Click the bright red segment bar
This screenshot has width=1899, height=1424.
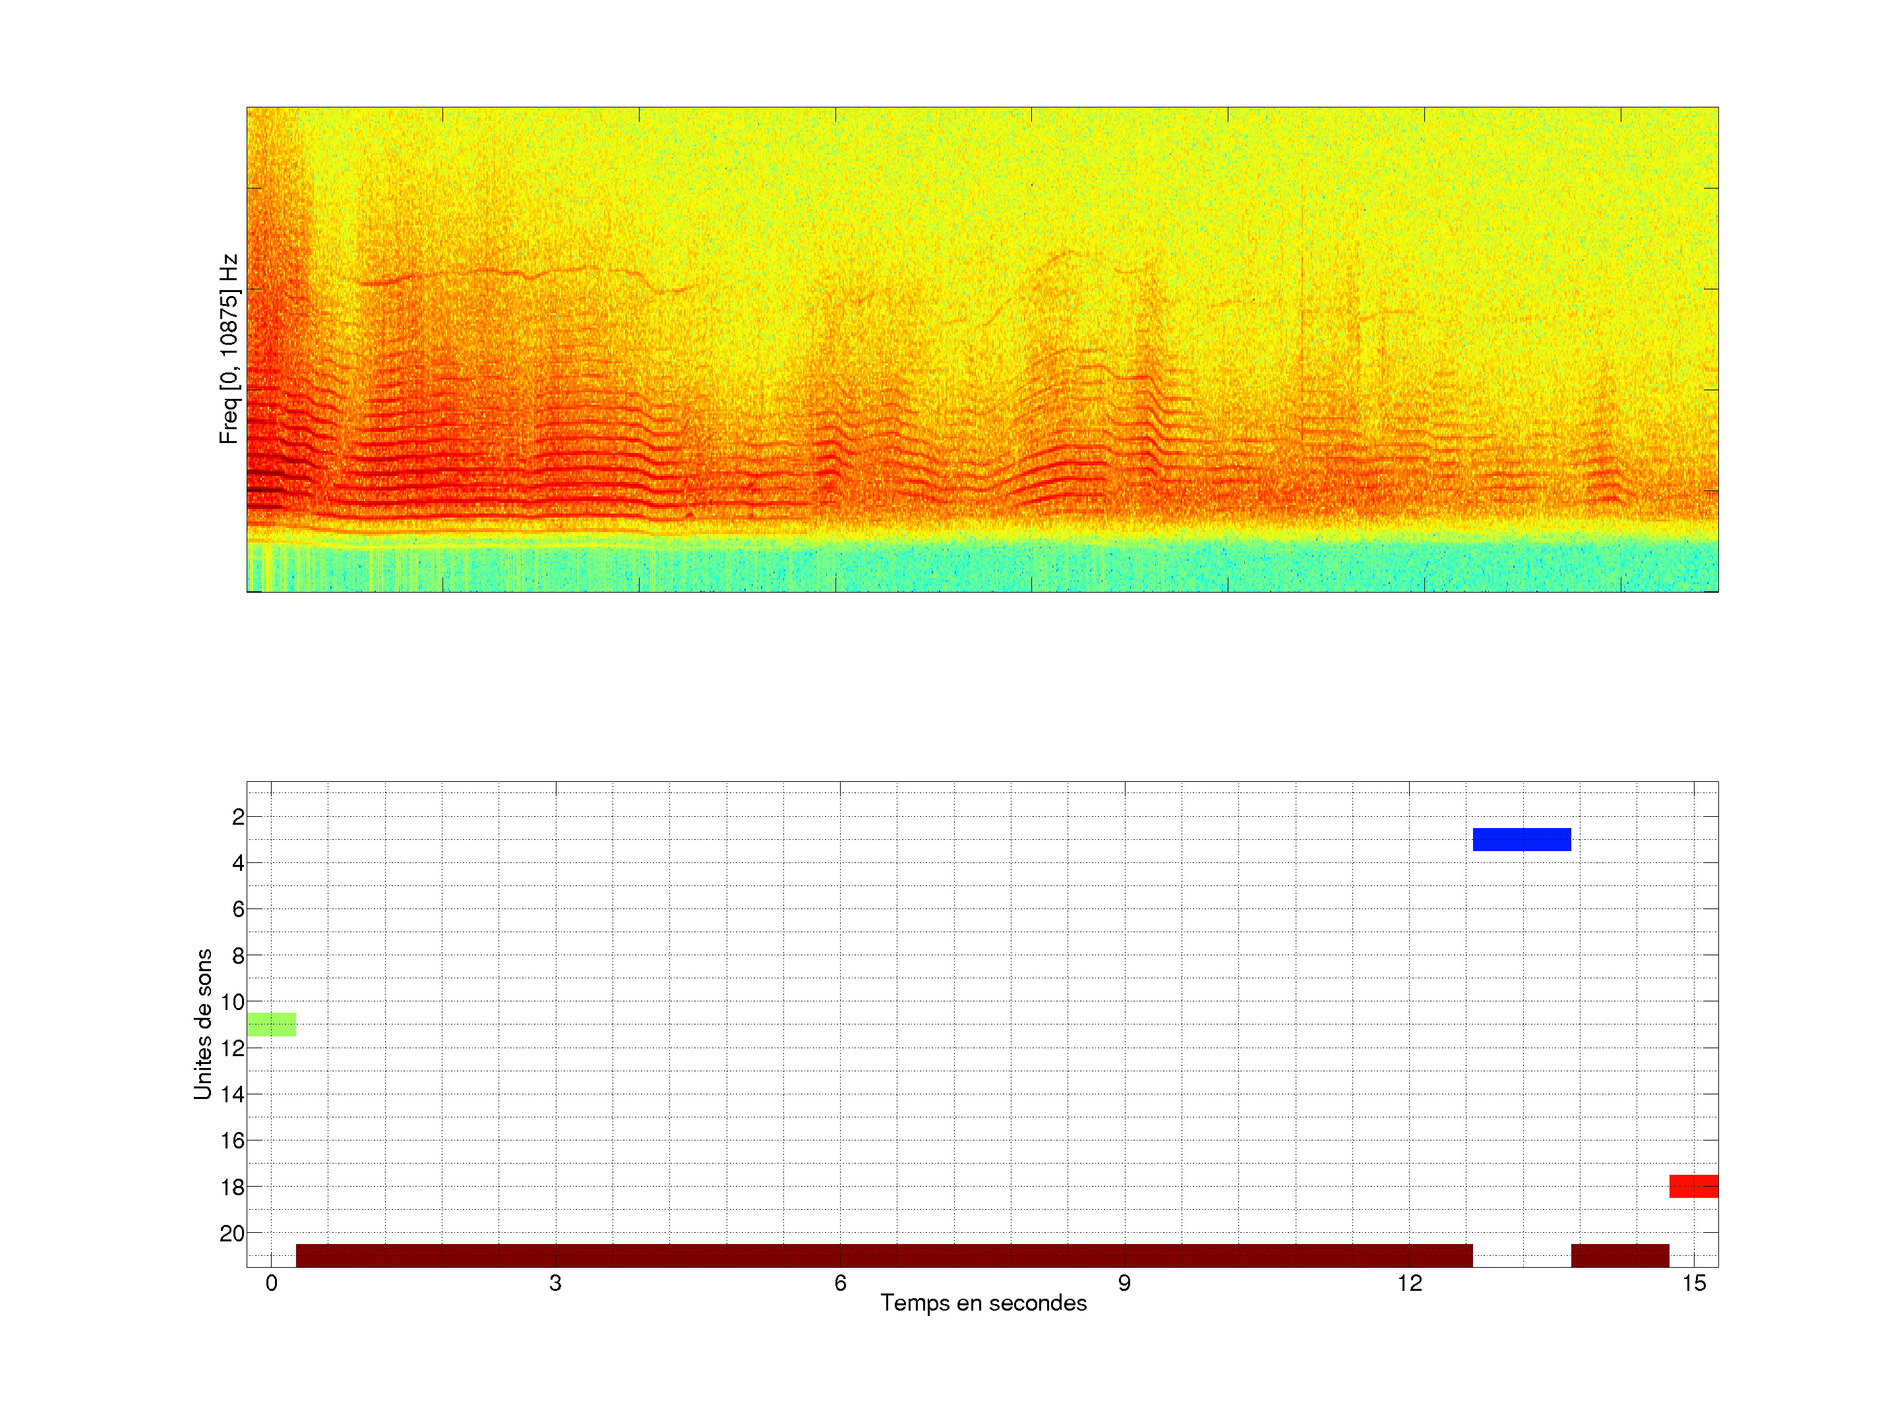[1693, 1186]
